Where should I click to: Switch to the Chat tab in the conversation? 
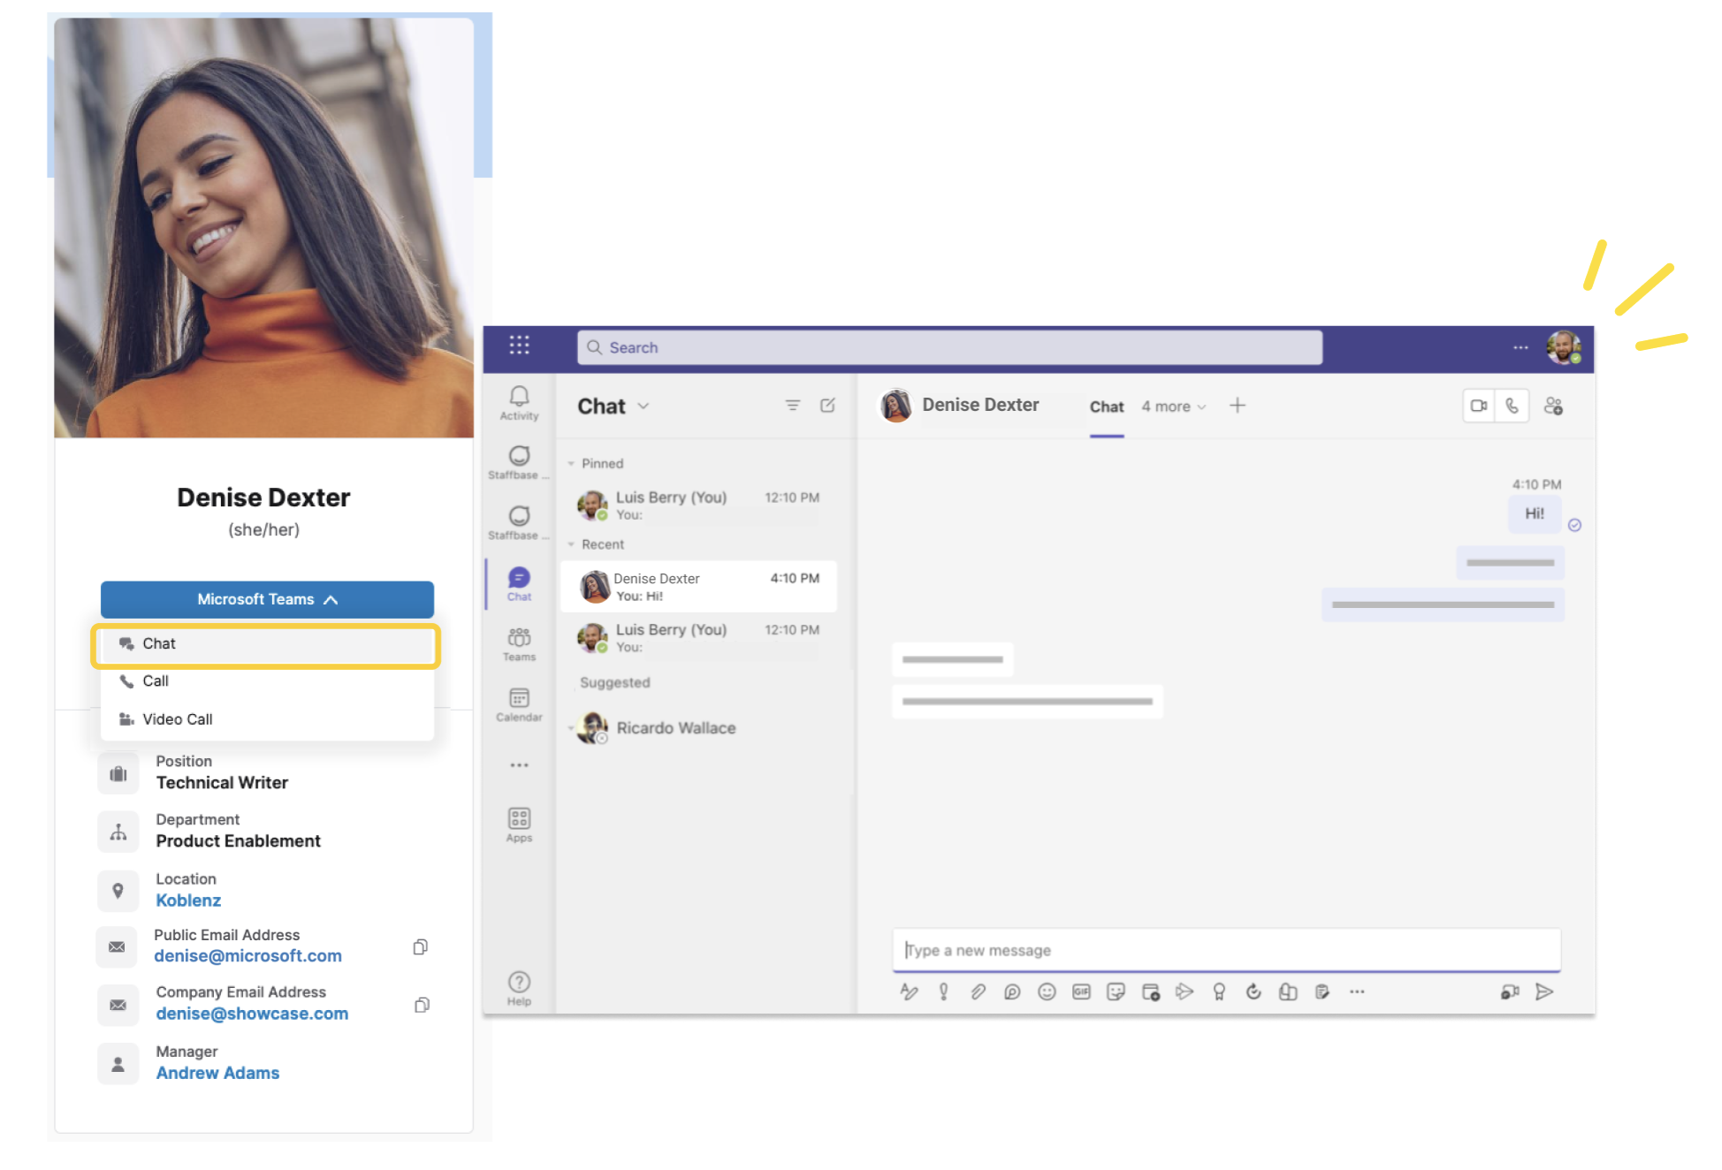pos(1107,406)
